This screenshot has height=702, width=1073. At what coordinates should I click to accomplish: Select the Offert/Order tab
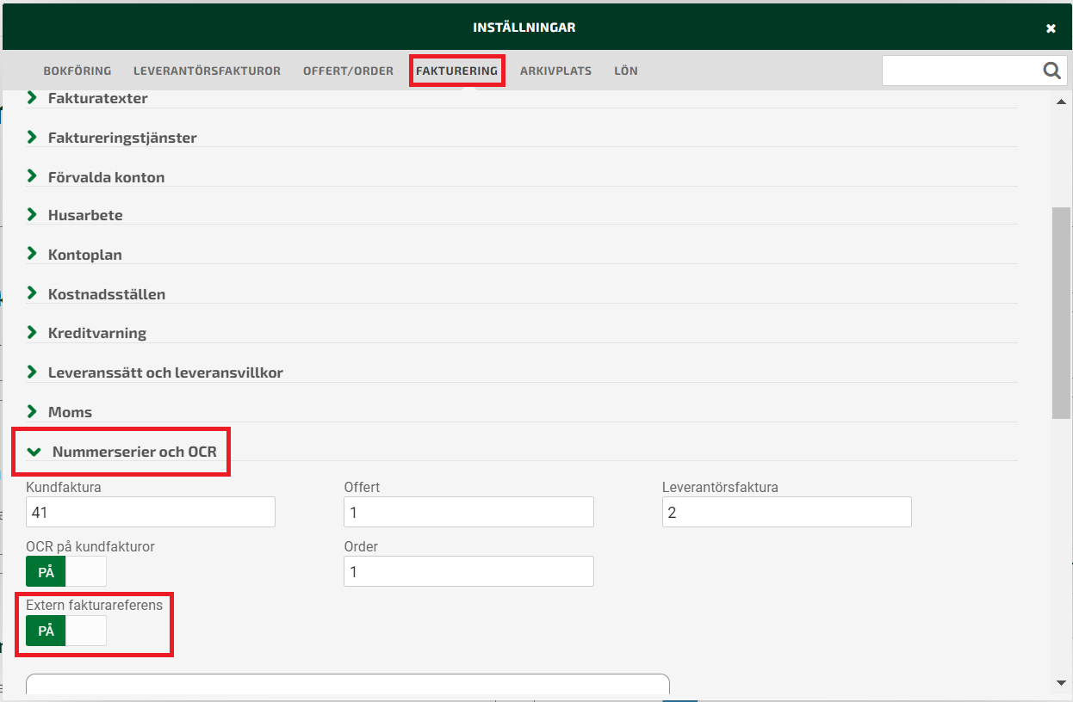coord(348,71)
